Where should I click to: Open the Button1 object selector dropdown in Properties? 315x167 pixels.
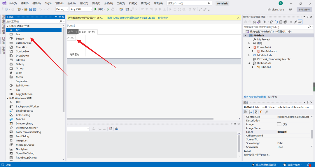[x=312, y=107]
